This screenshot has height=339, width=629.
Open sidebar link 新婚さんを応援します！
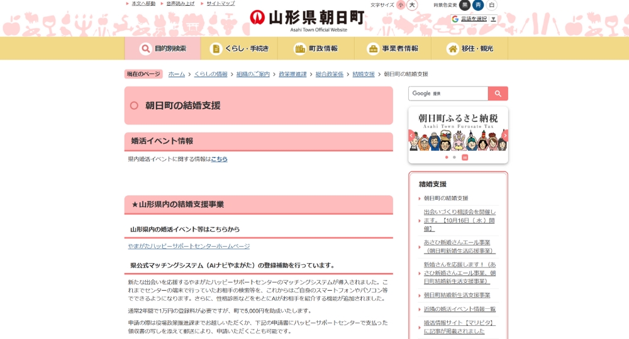click(x=460, y=273)
